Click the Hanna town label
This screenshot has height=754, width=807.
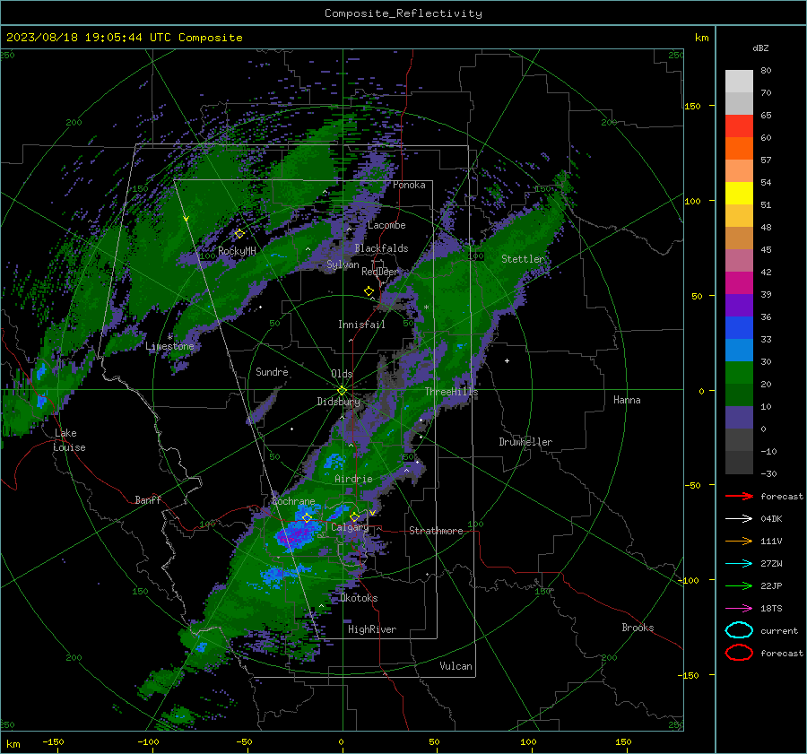(x=627, y=400)
